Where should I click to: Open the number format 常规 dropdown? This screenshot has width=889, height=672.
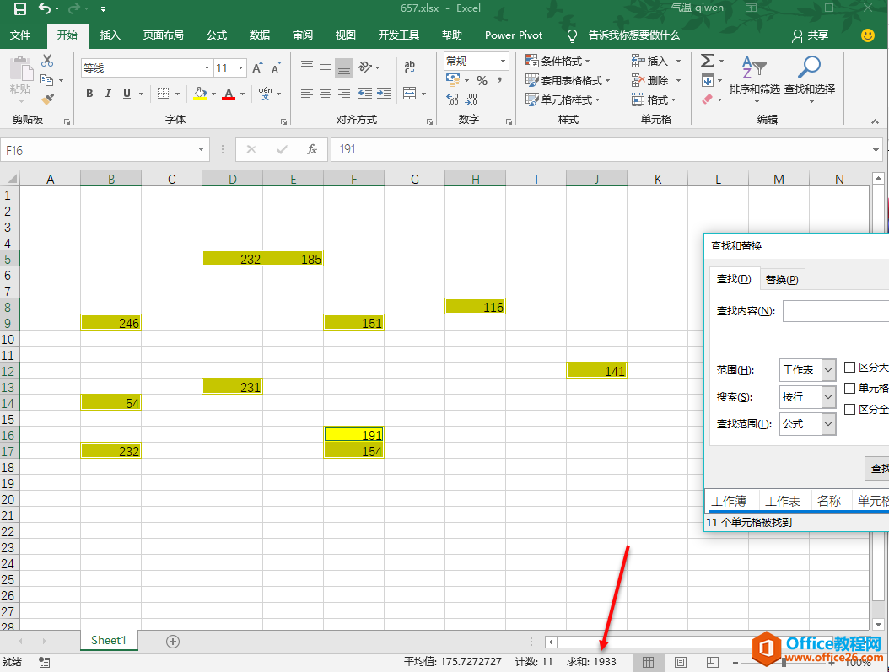click(503, 61)
